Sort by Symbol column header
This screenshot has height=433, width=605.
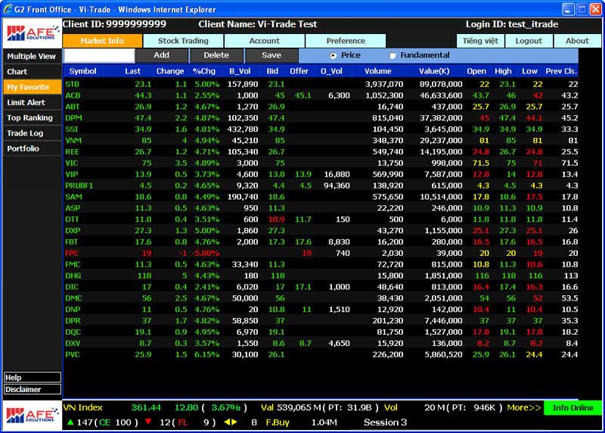point(83,71)
